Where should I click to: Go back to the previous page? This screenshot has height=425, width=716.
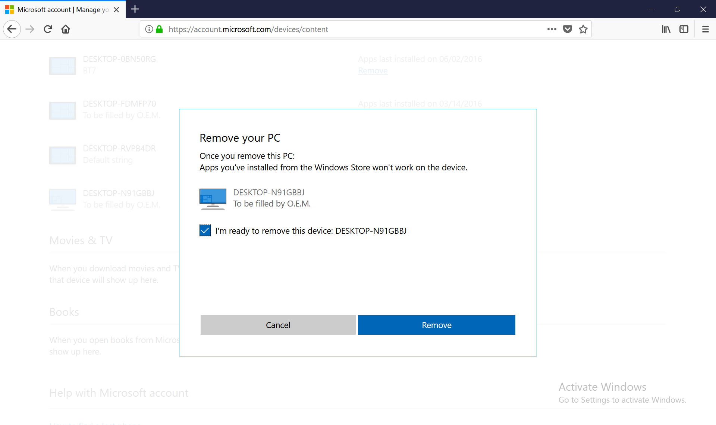tap(12, 29)
